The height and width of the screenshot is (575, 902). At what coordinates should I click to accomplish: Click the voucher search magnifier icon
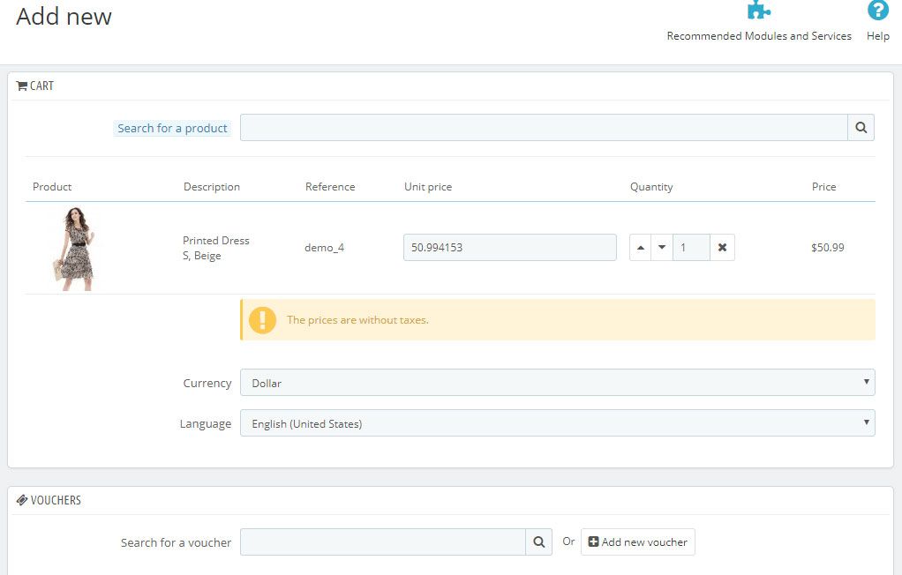click(x=538, y=542)
